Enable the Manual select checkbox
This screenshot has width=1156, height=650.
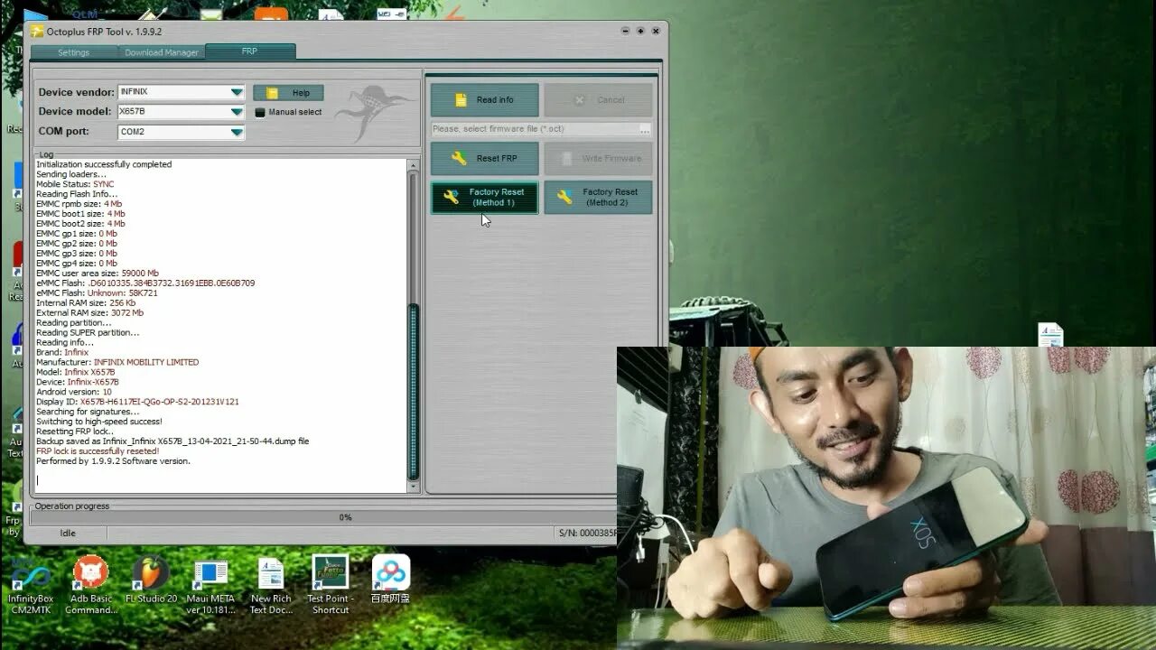tap(260, 113)
